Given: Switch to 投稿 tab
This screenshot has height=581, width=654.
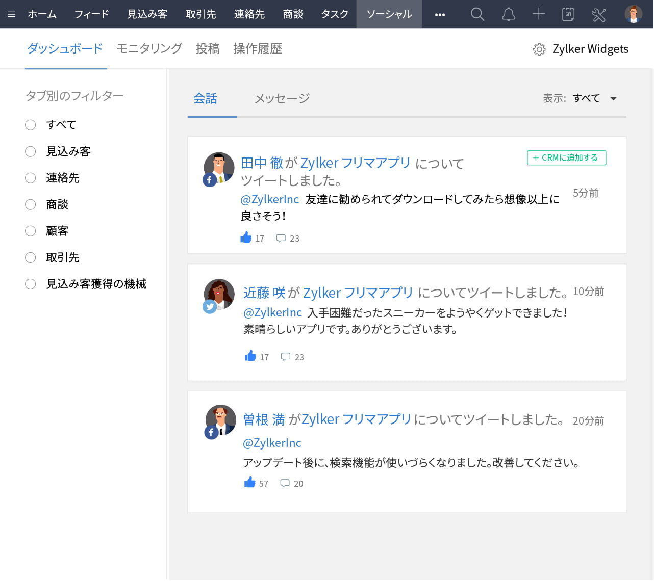Looking at the screenshot, I should [x=208, y=49].
